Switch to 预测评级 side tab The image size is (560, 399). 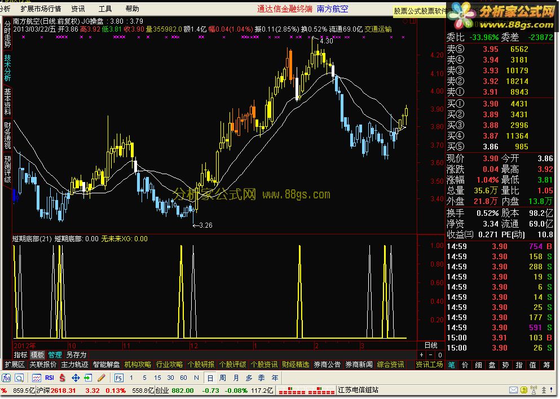tap(7, 169)
